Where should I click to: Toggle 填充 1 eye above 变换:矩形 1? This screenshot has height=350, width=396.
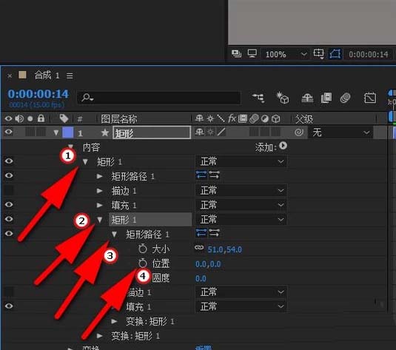click(9, 306)
